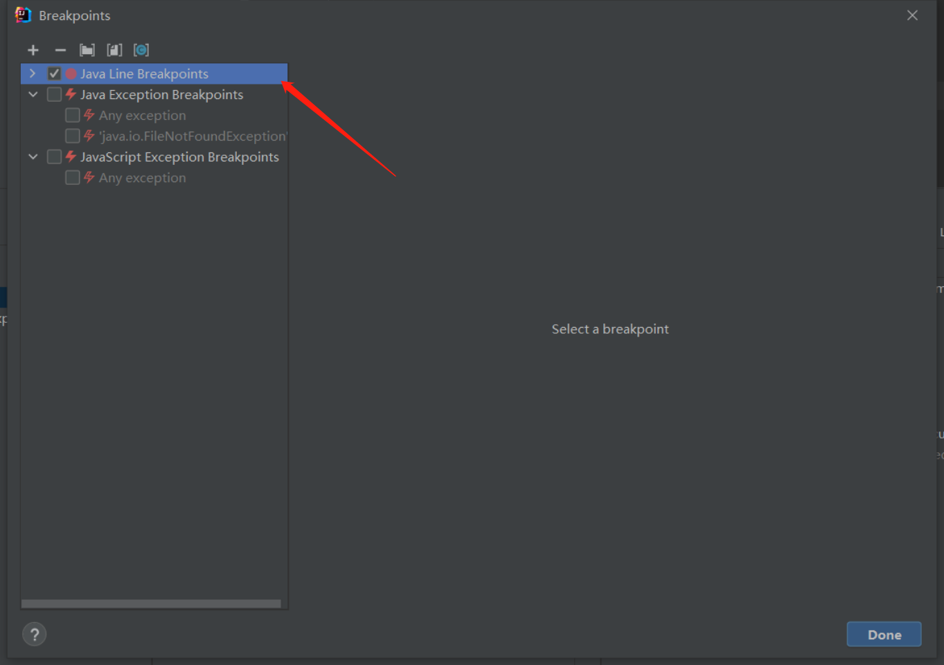Screen dimensions: 944x665
Task: Click lightning icon beside FileNotFoundException entry
Action: click(x=89, y=136)
